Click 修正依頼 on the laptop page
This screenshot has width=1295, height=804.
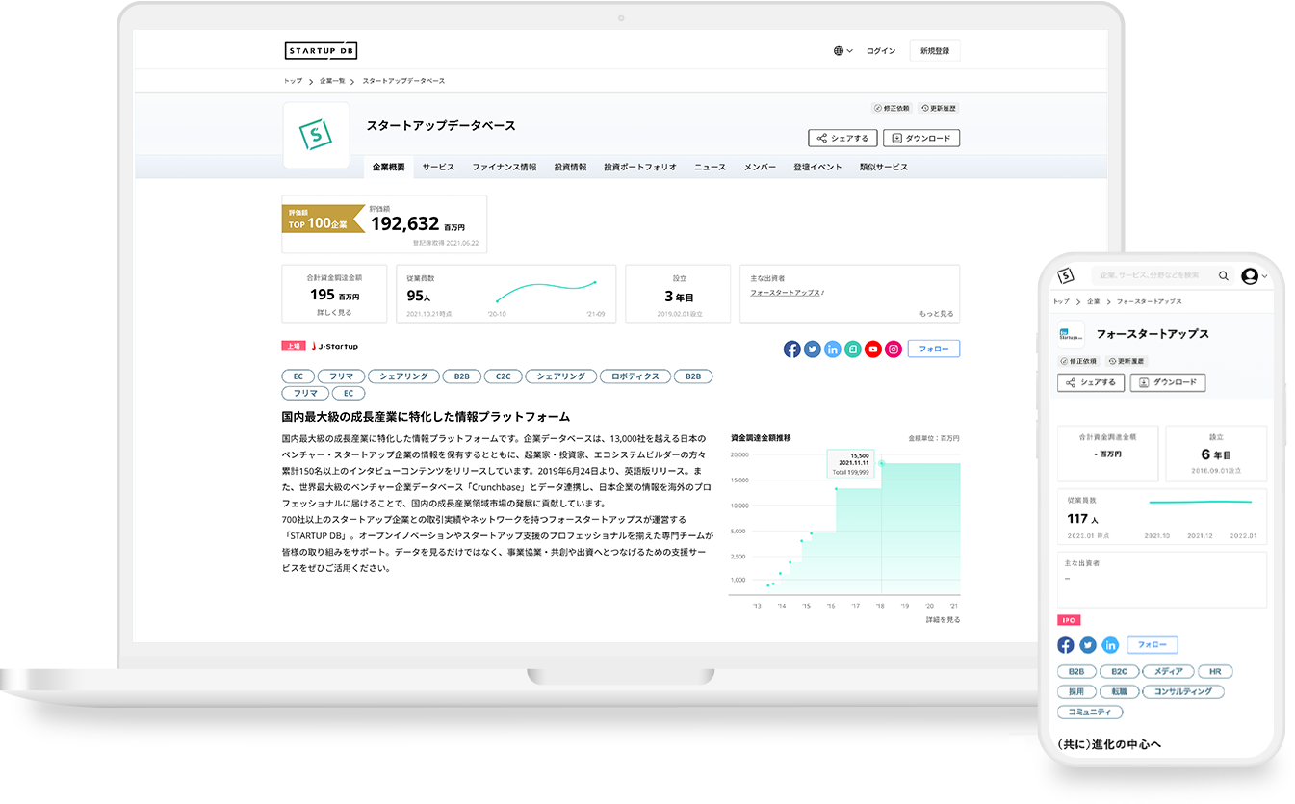click(891, 109)
